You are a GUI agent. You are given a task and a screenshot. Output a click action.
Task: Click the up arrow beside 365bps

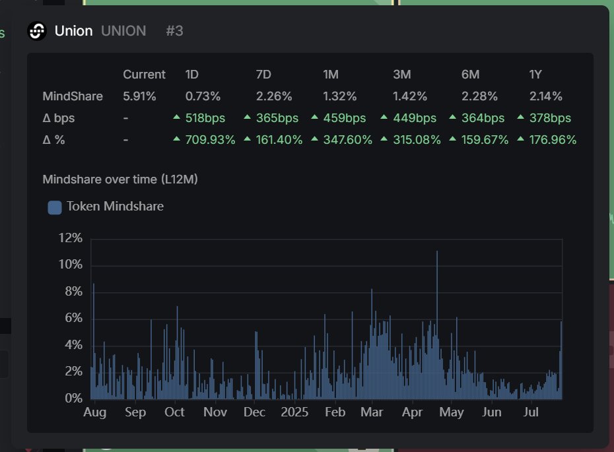[x=247, y=117]
